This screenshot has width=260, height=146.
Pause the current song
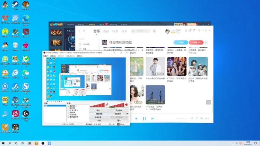click(144, 118)
